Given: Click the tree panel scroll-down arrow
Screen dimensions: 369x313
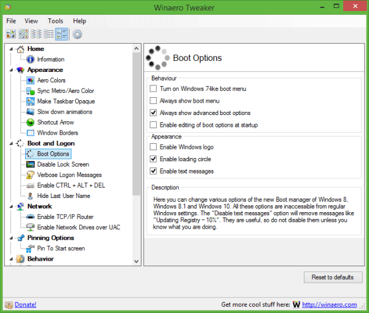Looking at the screenshot, I should click(137, 261).
